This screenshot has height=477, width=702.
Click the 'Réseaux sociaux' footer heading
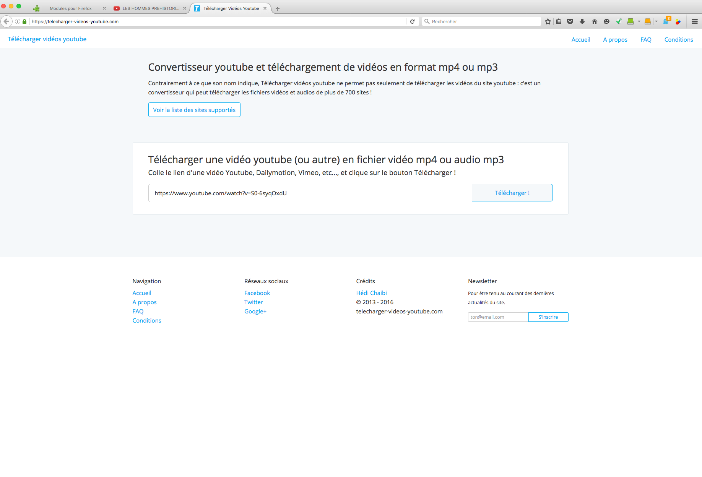click(x=266, y=281)
